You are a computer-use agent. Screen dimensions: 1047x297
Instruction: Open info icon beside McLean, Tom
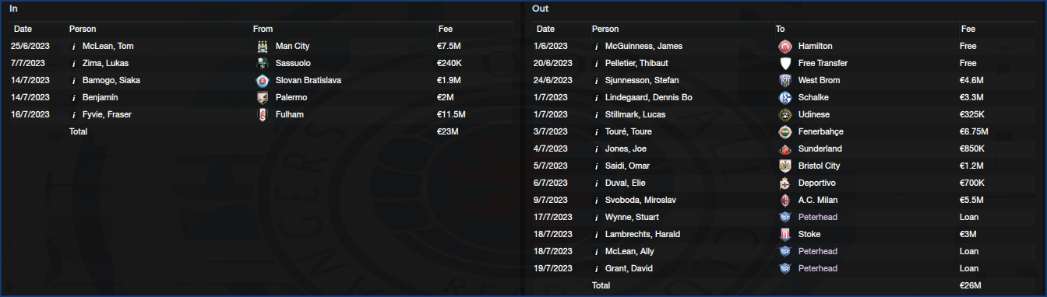pos(74,46)
